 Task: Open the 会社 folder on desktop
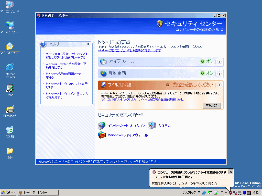tap(10, 151)
